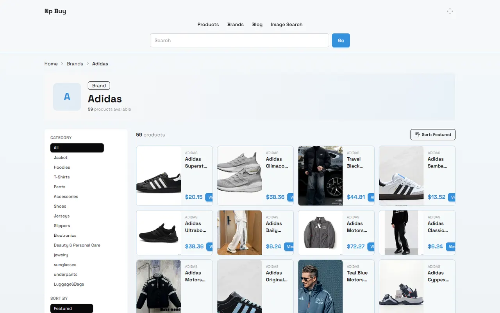500x313 pixels.
Task: Filter by T-Shirts category
Action: (62, 177)
